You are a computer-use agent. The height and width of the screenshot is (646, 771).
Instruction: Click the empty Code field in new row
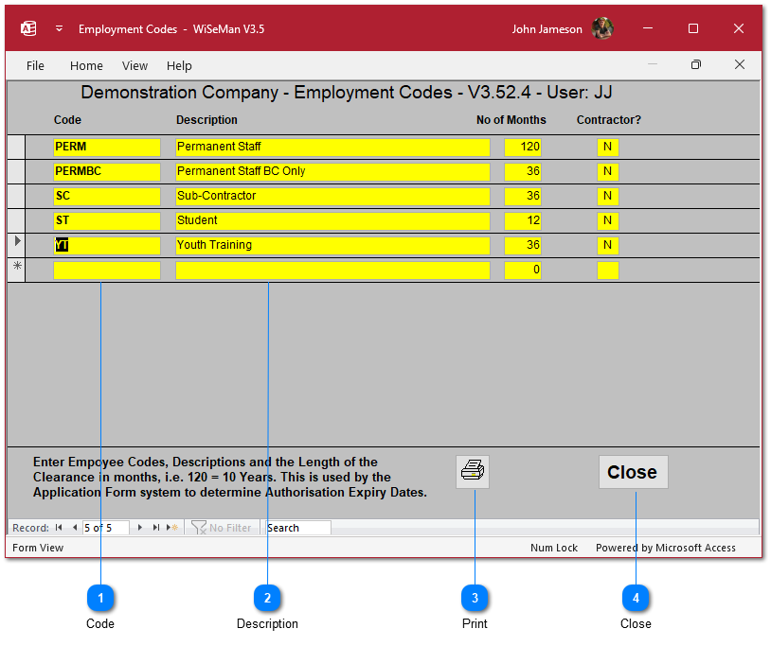(107, 271)
